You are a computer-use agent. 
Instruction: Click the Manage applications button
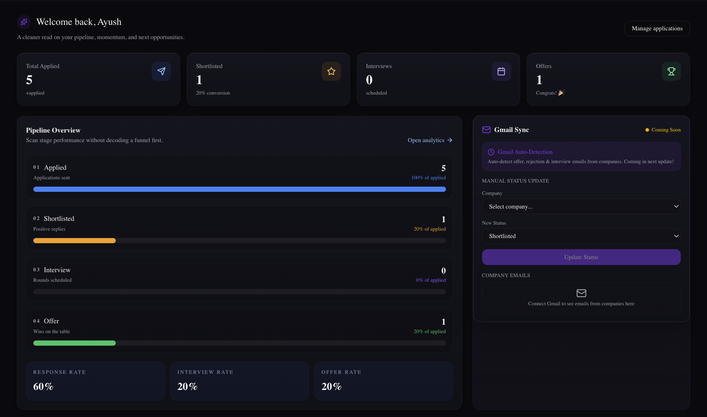tap(657, 28)
